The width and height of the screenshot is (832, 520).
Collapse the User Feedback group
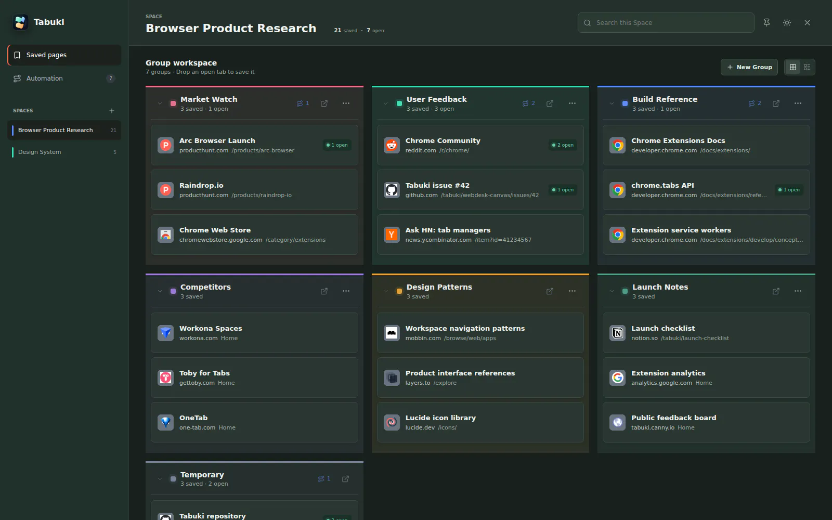385,103
